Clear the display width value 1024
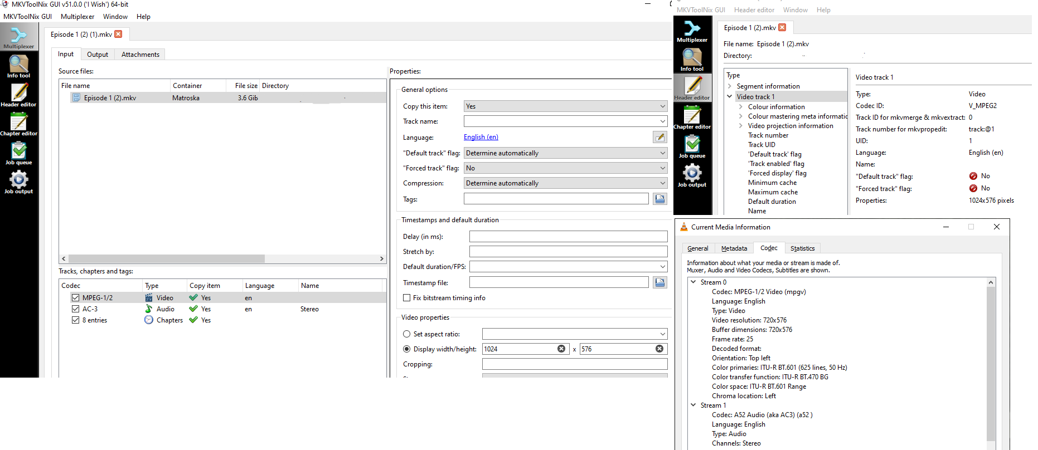 [561, 349]
